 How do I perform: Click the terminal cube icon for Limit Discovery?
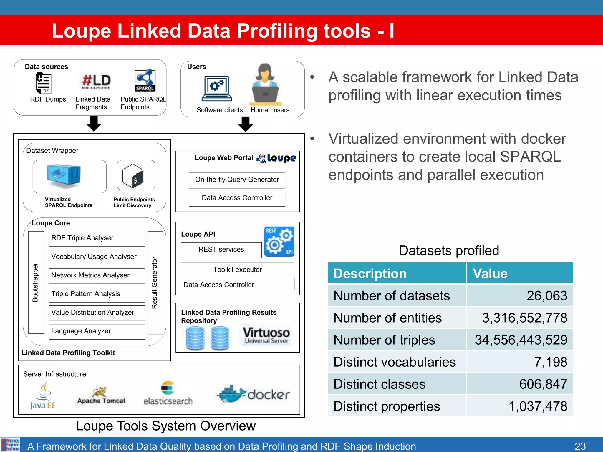point(133,176)
